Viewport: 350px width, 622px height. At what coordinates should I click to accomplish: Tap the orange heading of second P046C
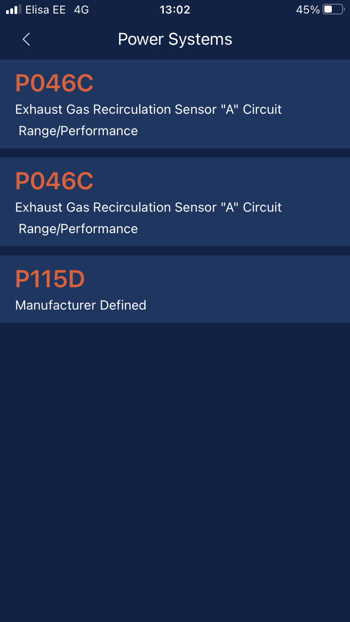pyautogui.click(x=54, y=181)
